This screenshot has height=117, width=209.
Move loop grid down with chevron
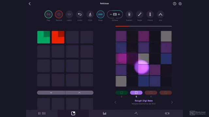pyautogui.click(x=51, y=93)
